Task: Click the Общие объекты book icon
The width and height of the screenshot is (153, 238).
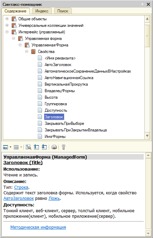Action: 14,19
